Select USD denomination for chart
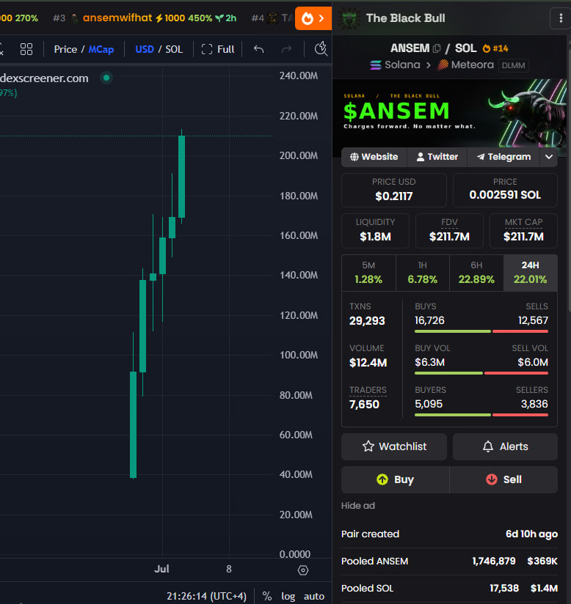 [x=145, y=49]
